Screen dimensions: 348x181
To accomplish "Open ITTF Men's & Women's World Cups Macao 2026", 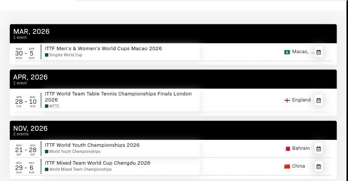I will click(103, 49).
